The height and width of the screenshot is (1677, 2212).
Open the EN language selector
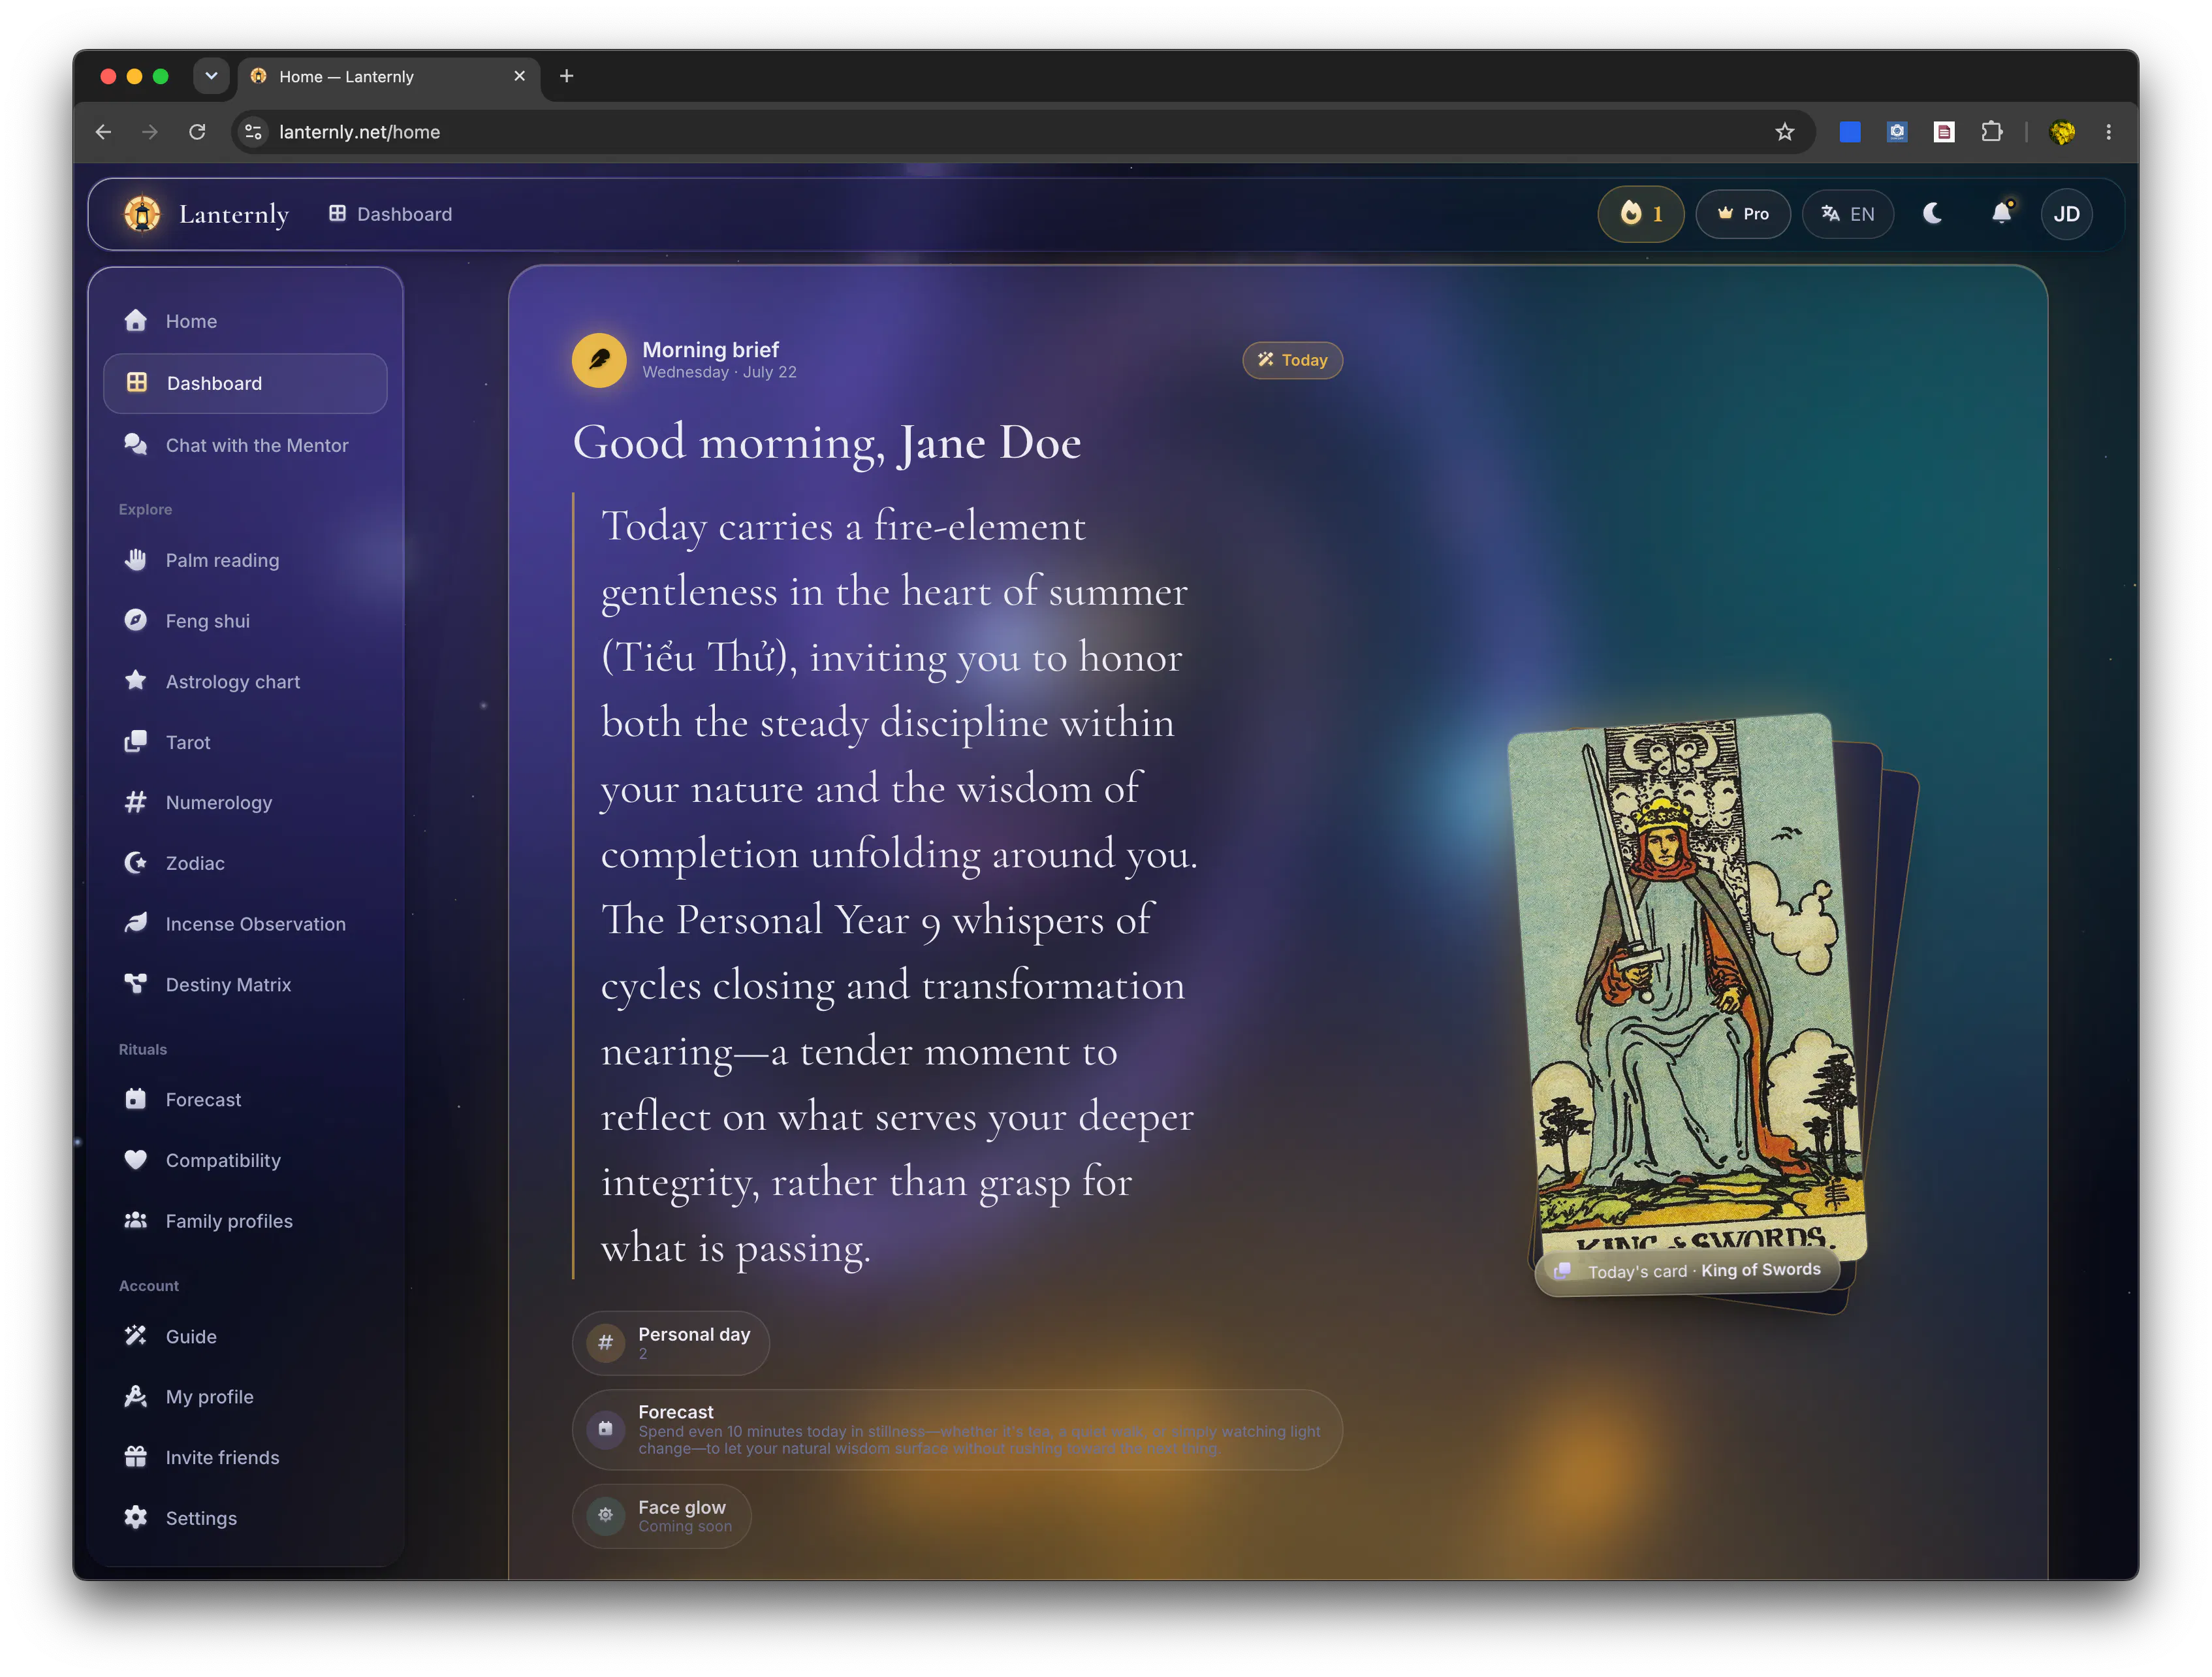tap(1848, 214)
